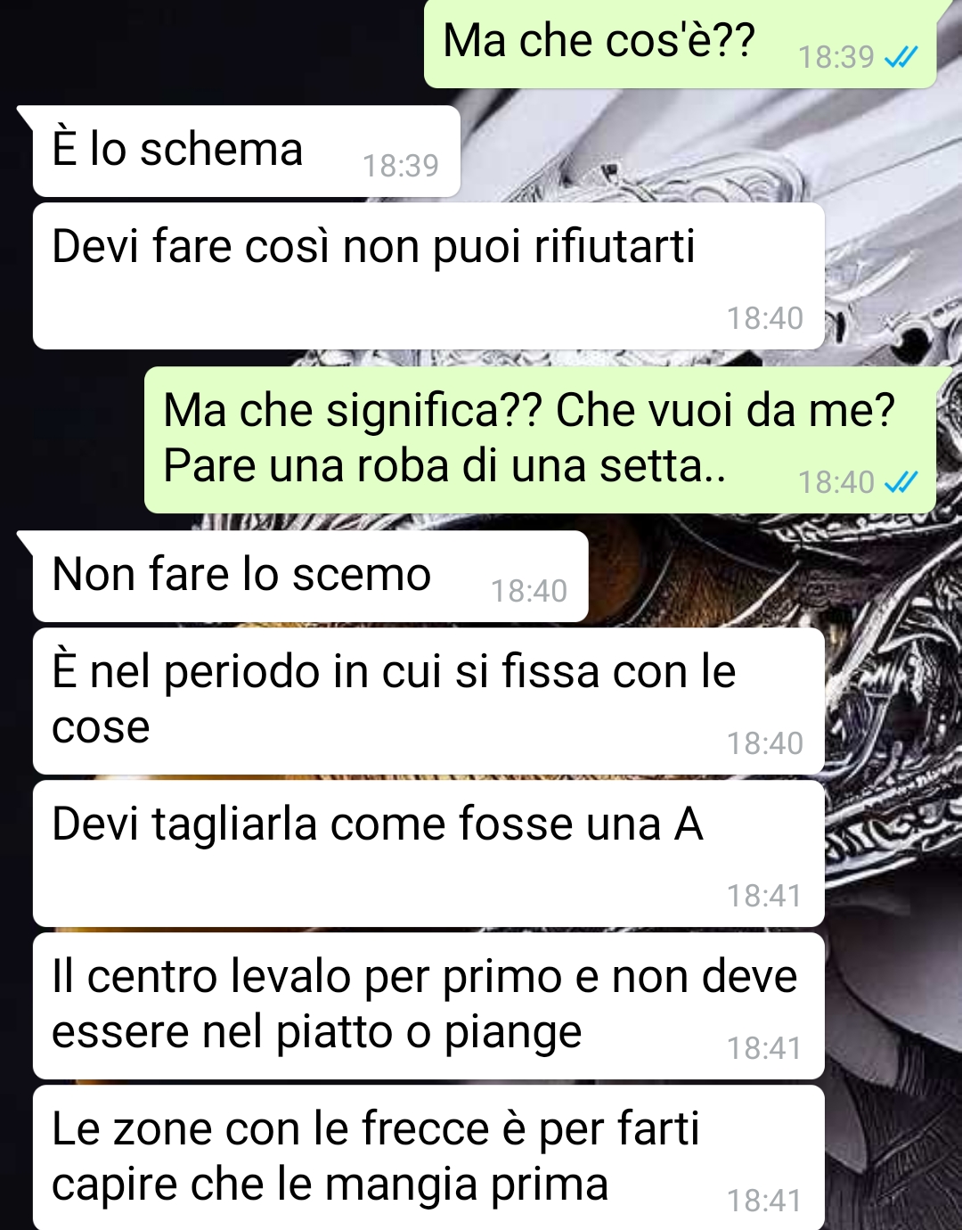Tap the 'Ma che significa??' green message
Image resolution: width=962 pixels, height=1230 pixels.
coord(540,439)
